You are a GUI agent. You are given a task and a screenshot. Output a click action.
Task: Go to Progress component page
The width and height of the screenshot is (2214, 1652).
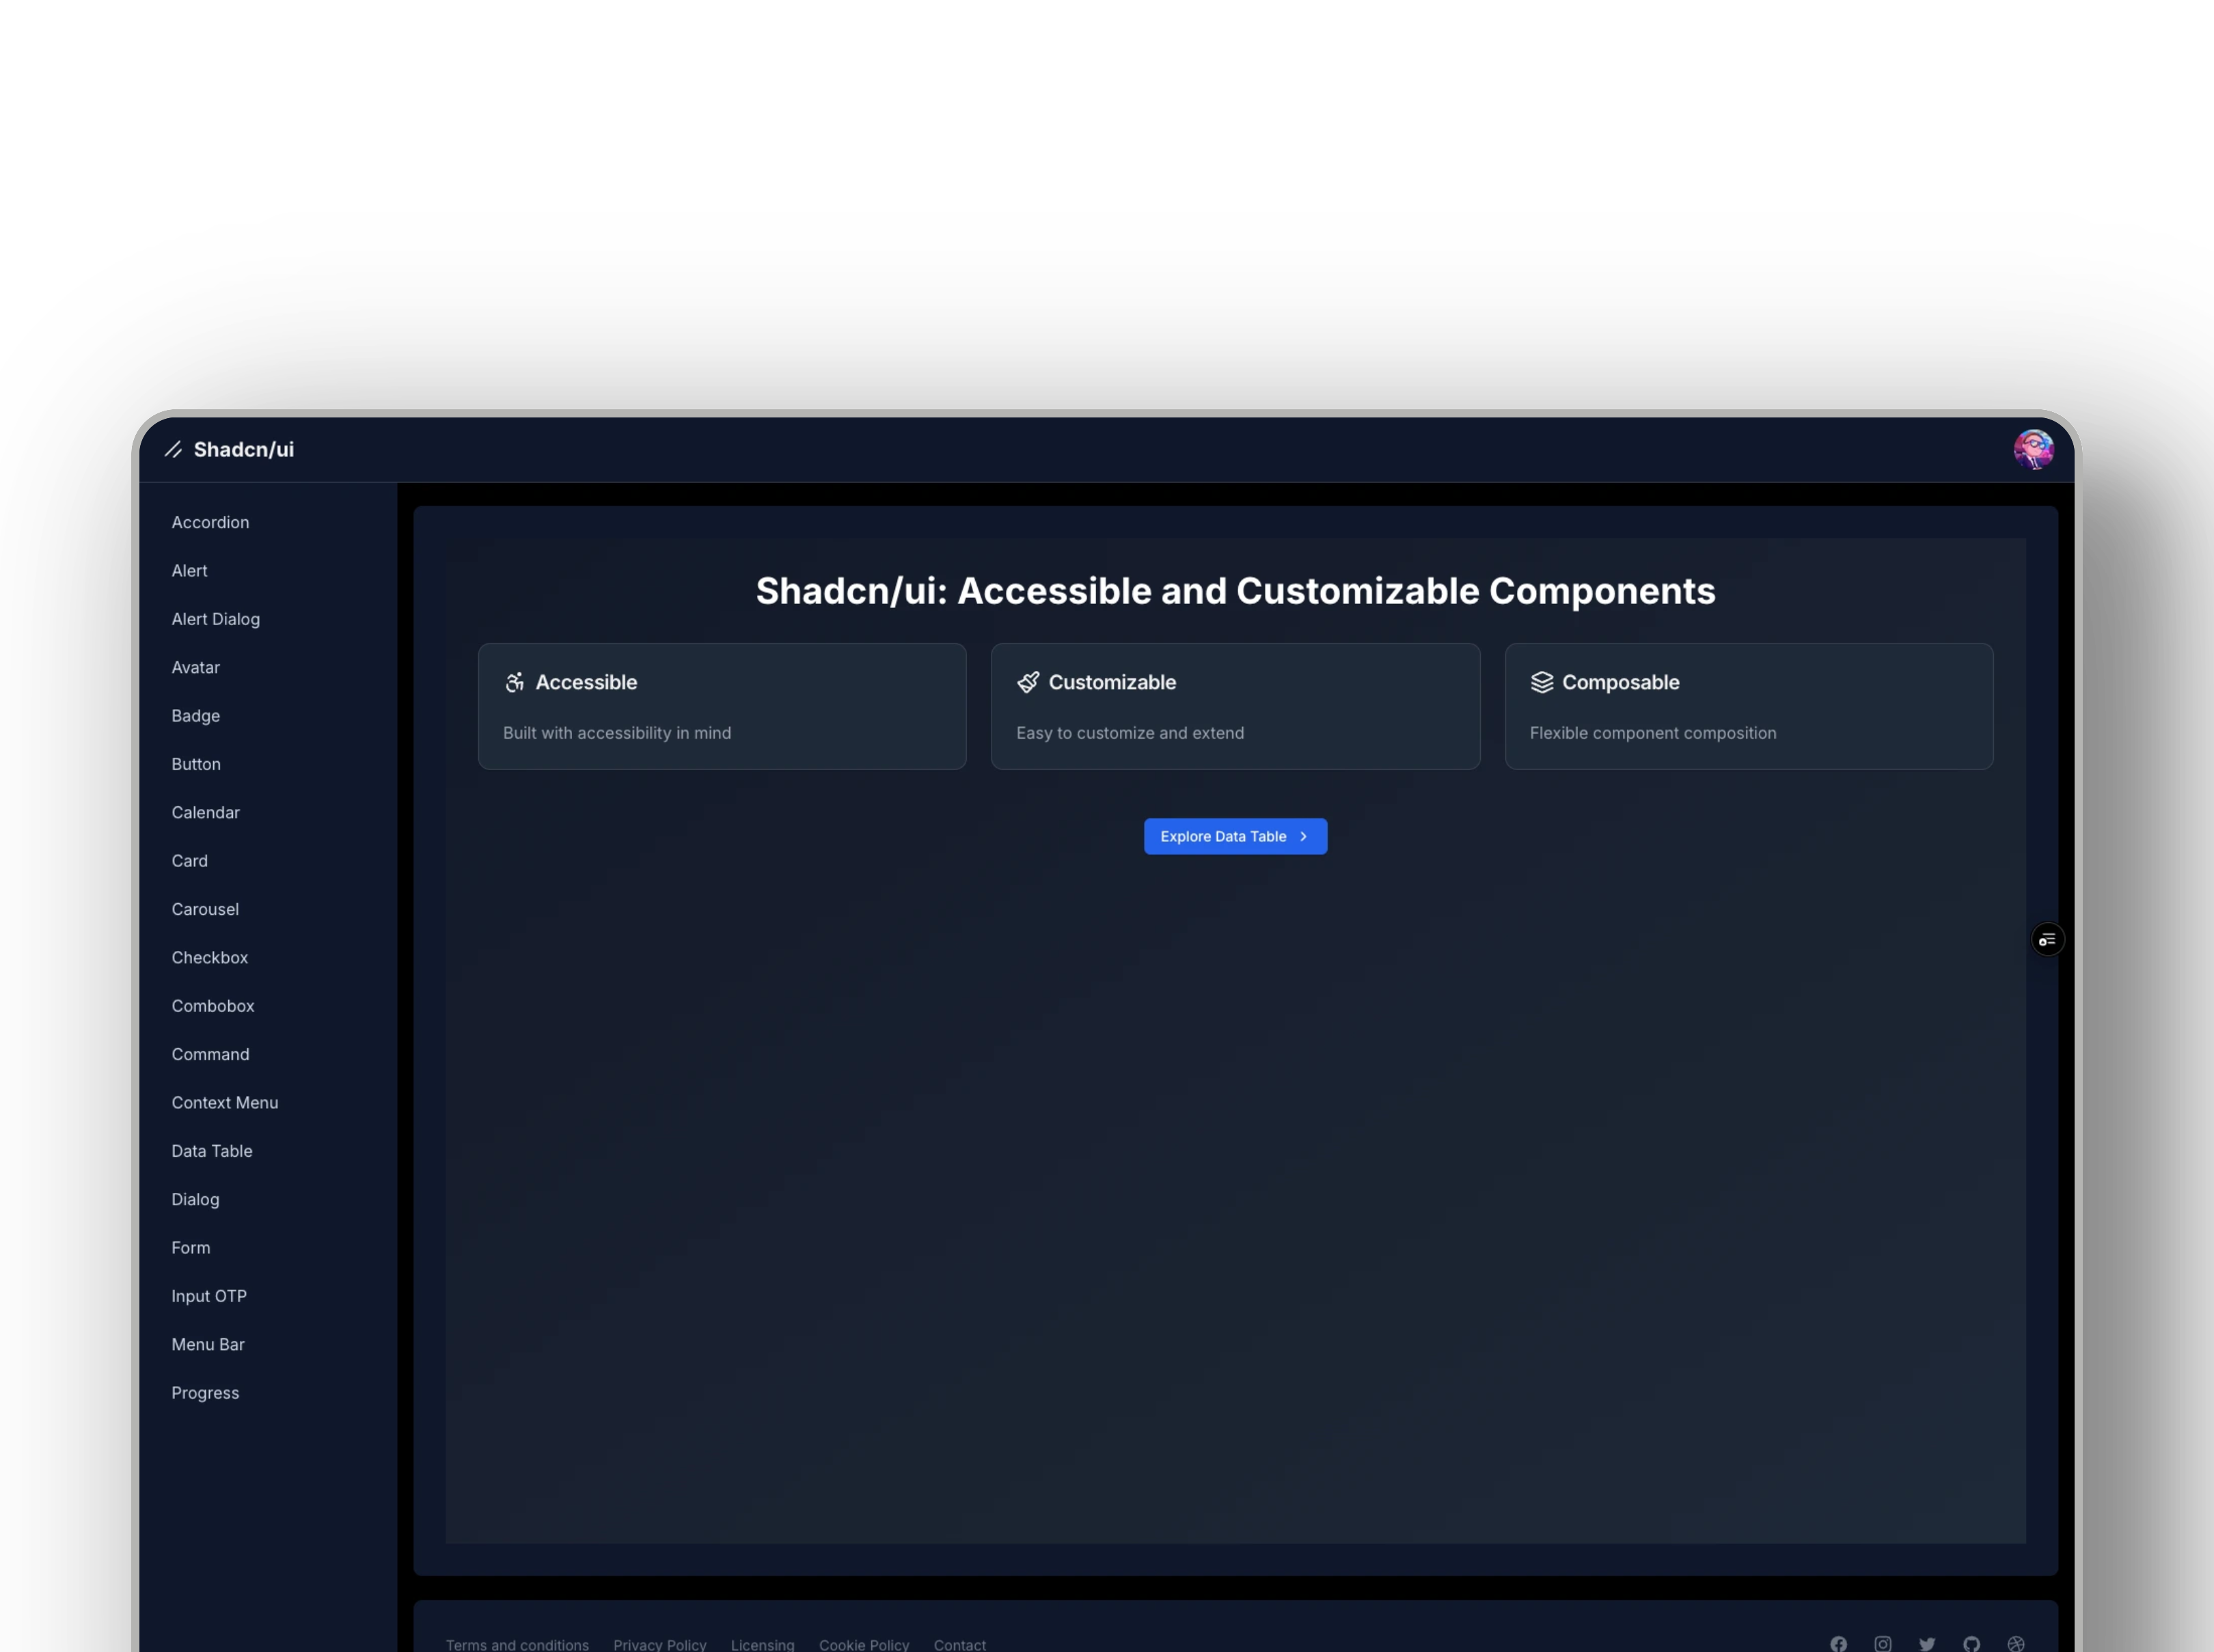tap(205, 1393)
